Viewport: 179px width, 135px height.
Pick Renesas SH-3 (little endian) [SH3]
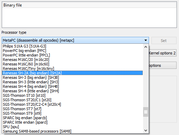point(72,82)
